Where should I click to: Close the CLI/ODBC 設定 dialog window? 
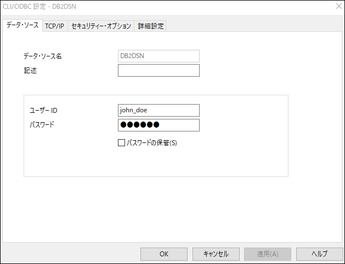pos(338,7)
